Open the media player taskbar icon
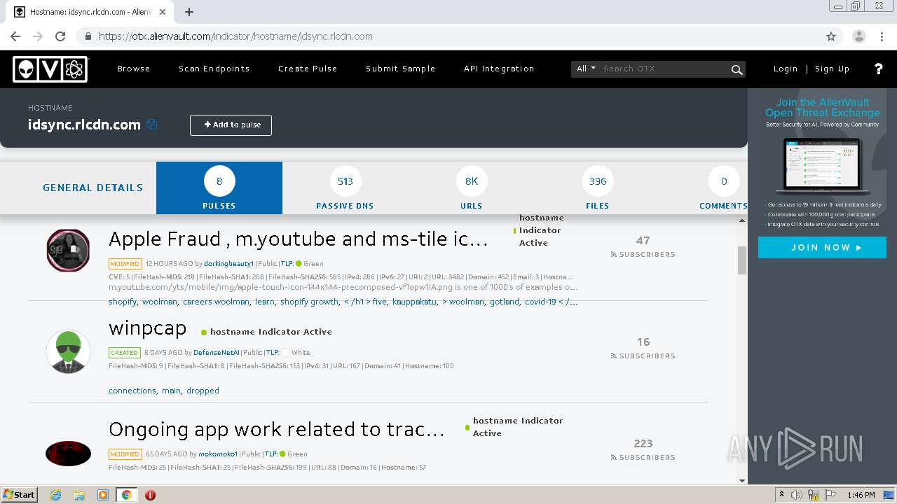Image resolution: width=897 pixels, height=504 pixels. tap(103, 495)
